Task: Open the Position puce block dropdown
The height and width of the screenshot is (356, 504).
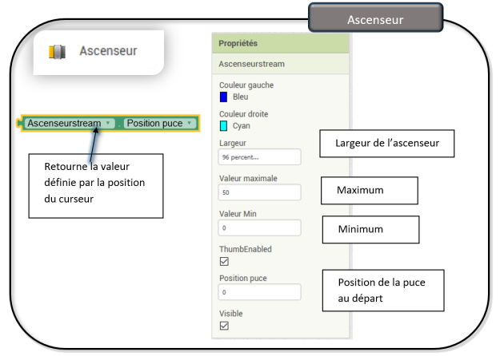Action: [x=190, y=124]
